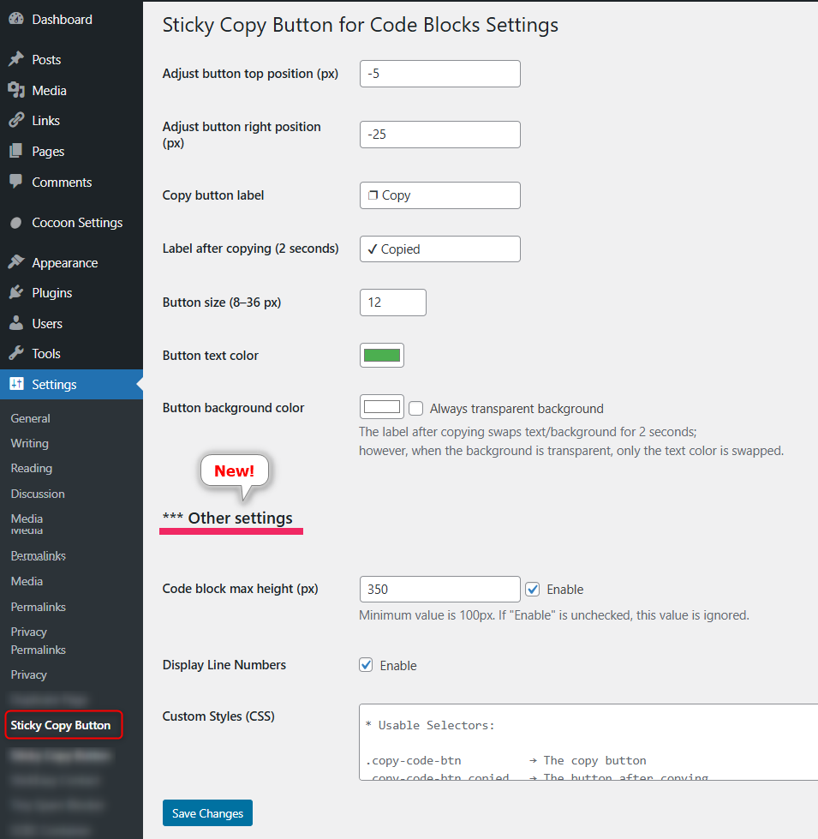Image resolution: width=818 pixels, height=839 pixels.
Task: Click the 'Custom Styles (CSS)' label
Action: pyautogui.click(x=218, y=716)
